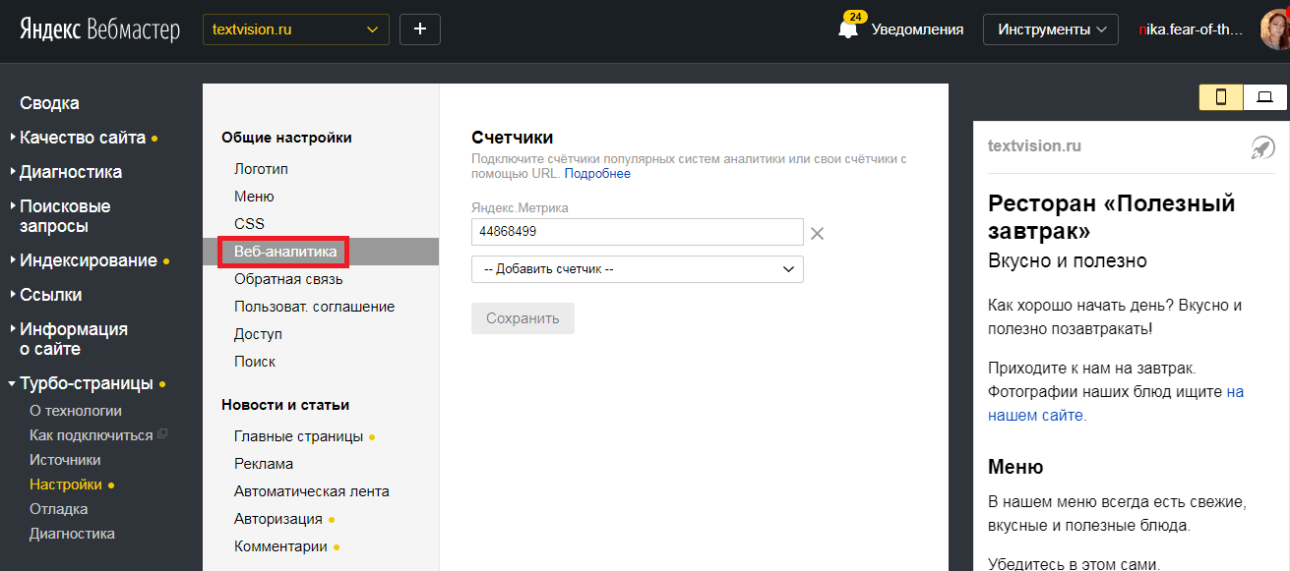The image size is (1290, 571).
Task: Follow the Подробнее link
Action: point(597,174)
